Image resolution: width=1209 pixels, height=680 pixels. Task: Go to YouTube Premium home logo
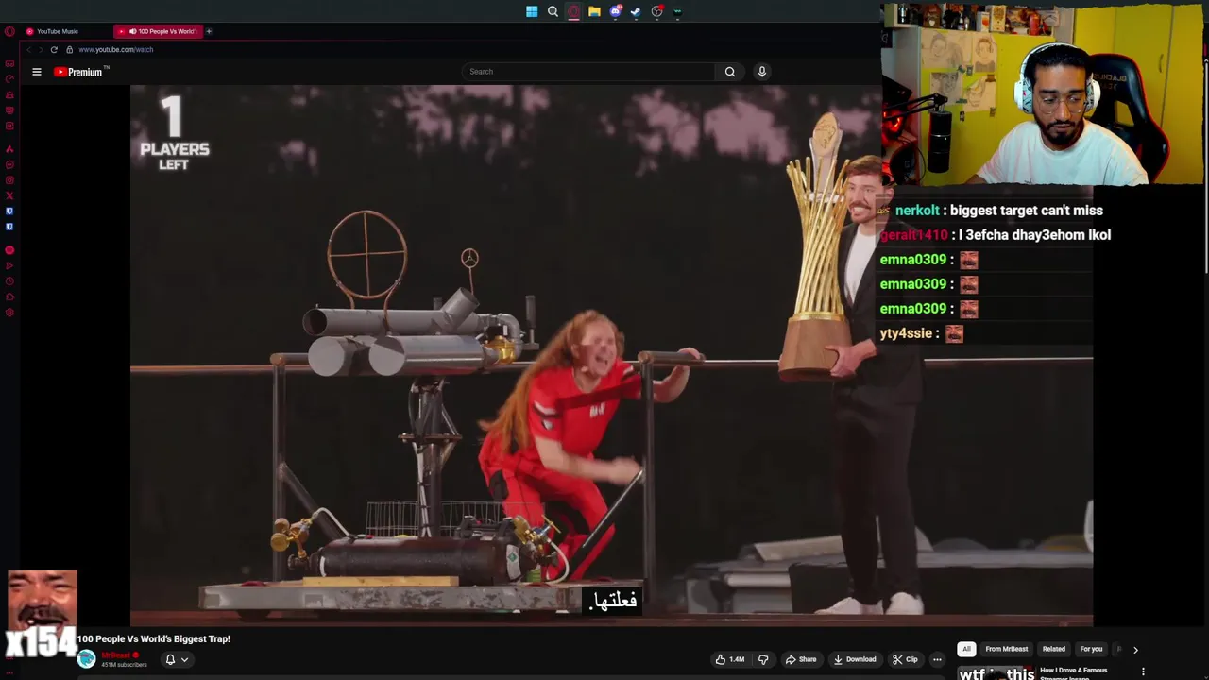tap(78, 72)
